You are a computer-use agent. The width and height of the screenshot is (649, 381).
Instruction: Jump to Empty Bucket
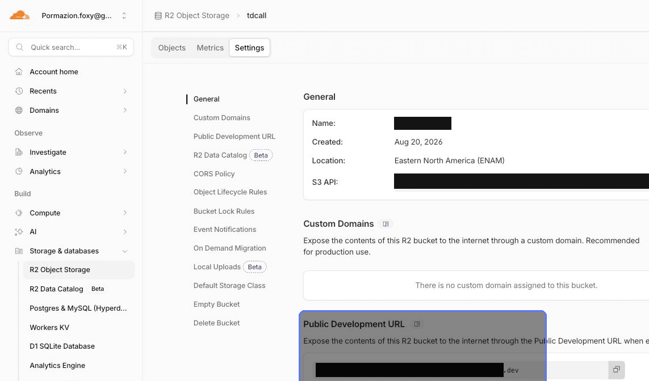click(x=216, y=304)
